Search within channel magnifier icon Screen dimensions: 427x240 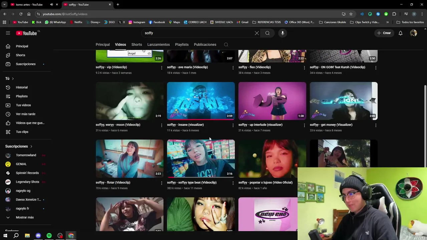point(226,45)
